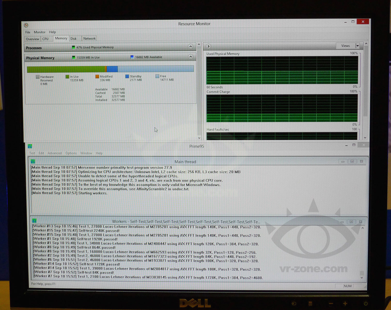Open the Window menu in Prime95
The height and width of the screenshot is (310, 391).
pyautogui.click(x=86, y=153)
